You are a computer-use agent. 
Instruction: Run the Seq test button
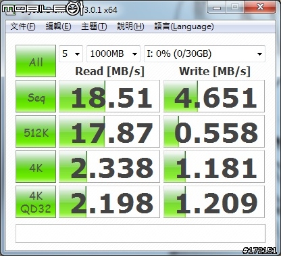click(36, 96)
